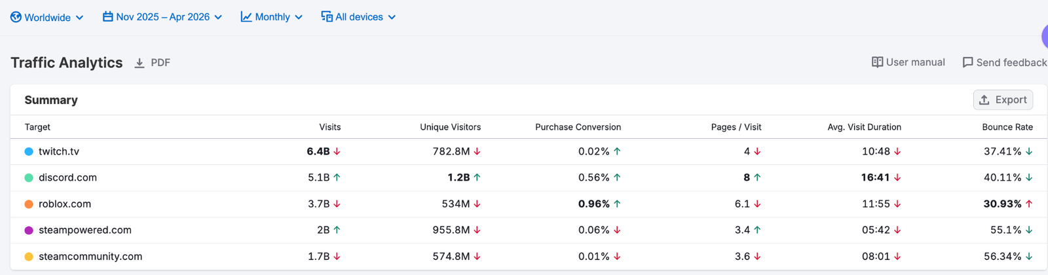Click the Traffic Analytics page title
The height and width of the screenshot is (275, 1048).
coord(67,63)
